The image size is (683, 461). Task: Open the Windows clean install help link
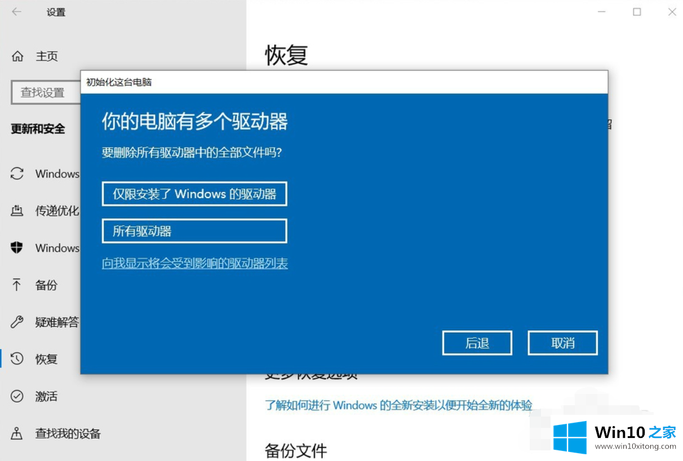click(398, 405)
